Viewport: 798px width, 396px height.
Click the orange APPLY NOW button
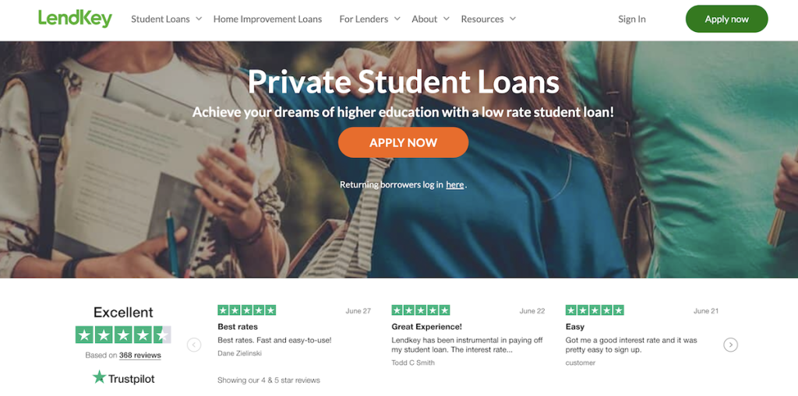point(403,142)
